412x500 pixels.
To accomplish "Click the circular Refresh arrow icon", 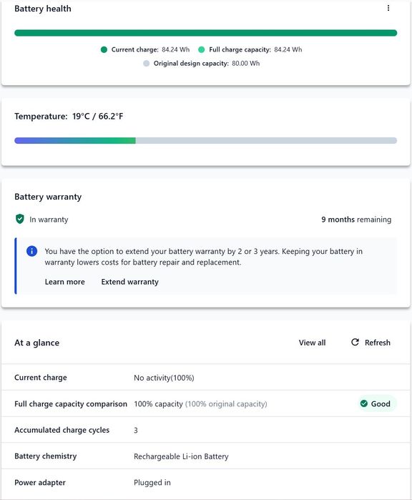I will pos(355,342).
